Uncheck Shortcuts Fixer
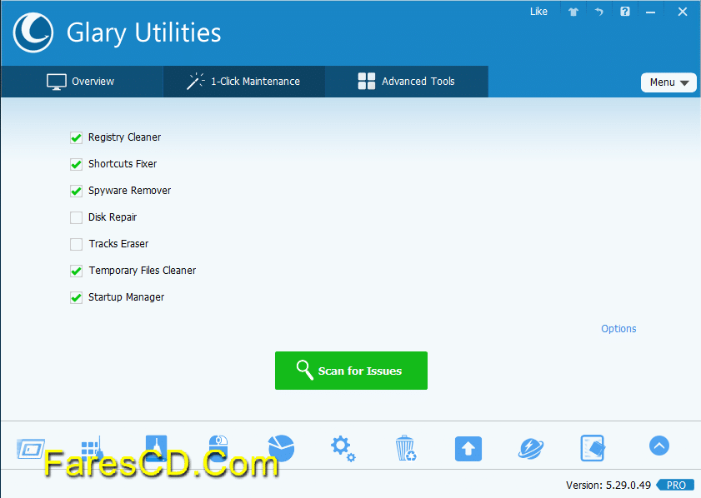 point(77,164)
